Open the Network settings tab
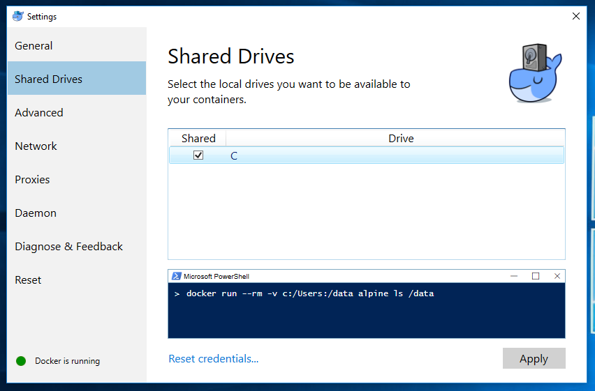 click(77, 146)
